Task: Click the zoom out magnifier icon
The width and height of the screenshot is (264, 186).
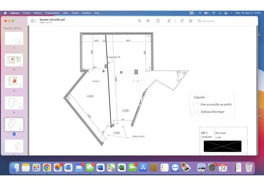Action: [140, 21]
